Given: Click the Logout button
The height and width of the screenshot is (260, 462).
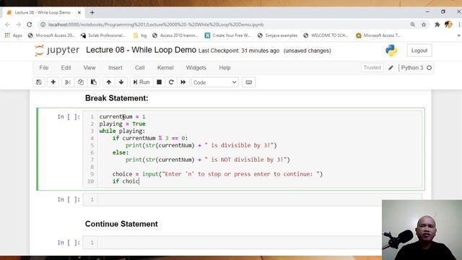Looking at the screenshot, I should click(x=419, y=51).
